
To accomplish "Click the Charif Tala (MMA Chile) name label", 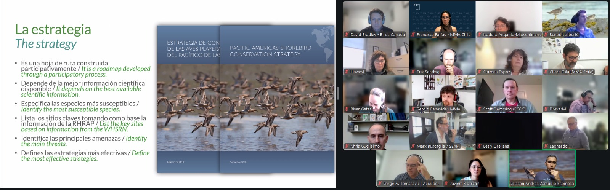I will (x=571, y=72).
